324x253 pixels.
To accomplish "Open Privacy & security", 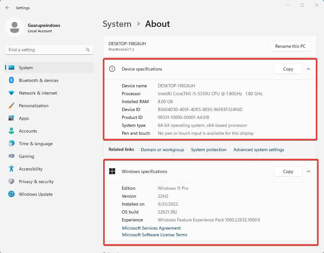I will pos(49,182).
